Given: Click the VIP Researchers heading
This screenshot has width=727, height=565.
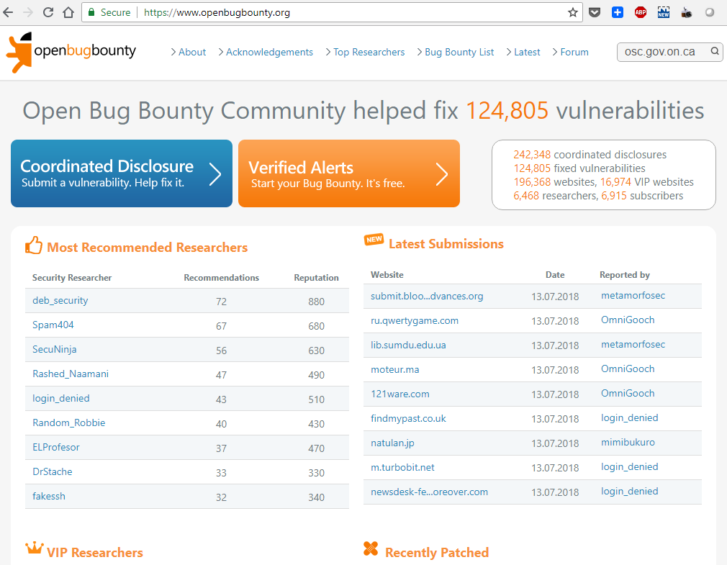Looking at the screenshot, I should pos(94,553).
